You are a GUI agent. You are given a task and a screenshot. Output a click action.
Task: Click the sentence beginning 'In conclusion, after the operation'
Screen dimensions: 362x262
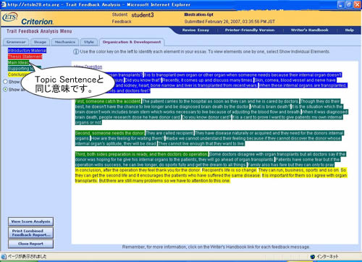138,170
